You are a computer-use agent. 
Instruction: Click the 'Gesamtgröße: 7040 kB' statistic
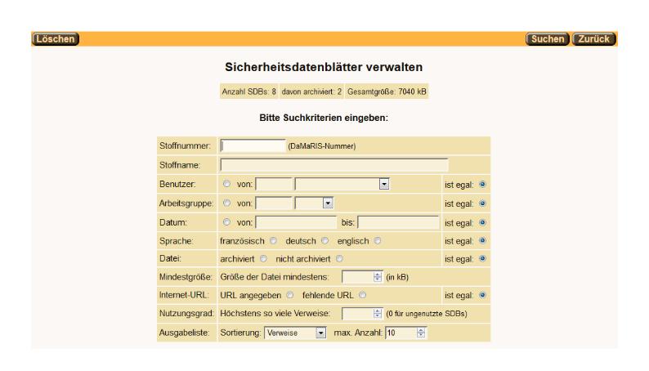[387, 92]
